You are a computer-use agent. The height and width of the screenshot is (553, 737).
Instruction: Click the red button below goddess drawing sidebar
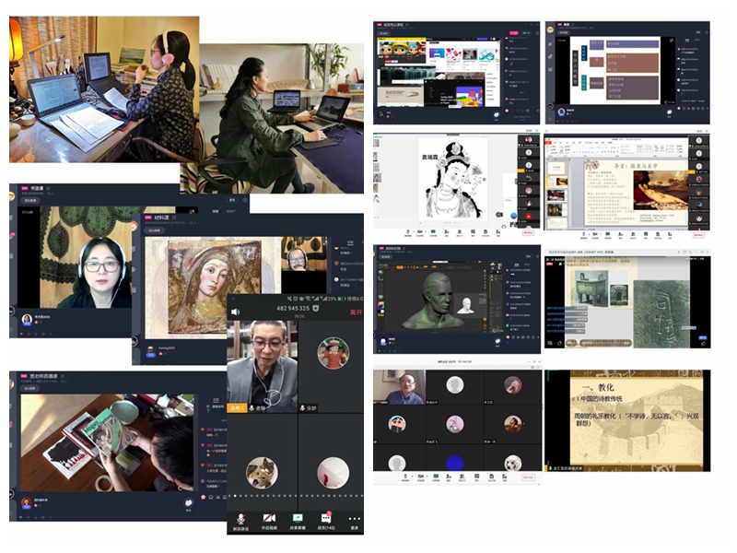[529, 232]
